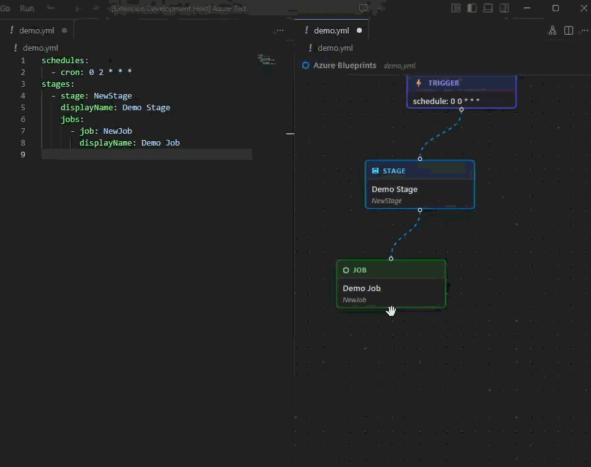Click the italic demo.yml label beside Azure Blueprints

pos(400,66)
